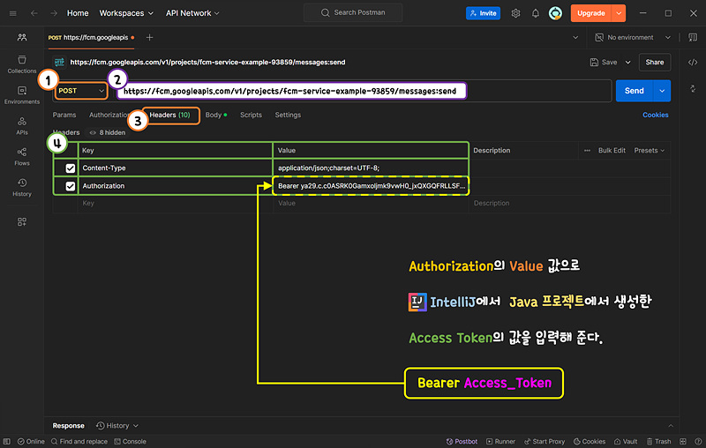Viewport: 706px width, 448px height.
Task: Click the Share button
Action: (655, 62)
